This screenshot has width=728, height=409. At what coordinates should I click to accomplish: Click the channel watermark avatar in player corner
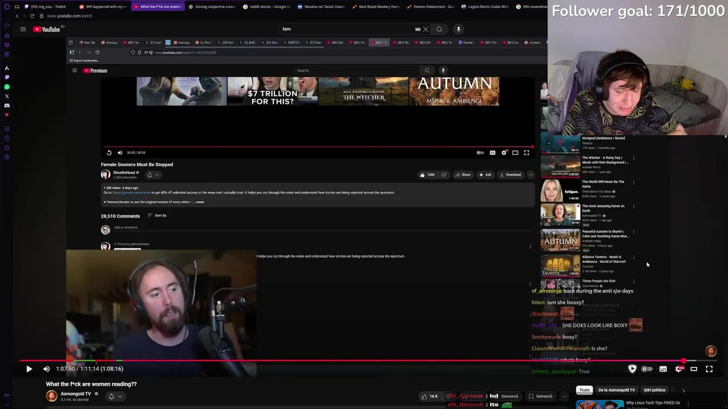(x=711, y=351)
